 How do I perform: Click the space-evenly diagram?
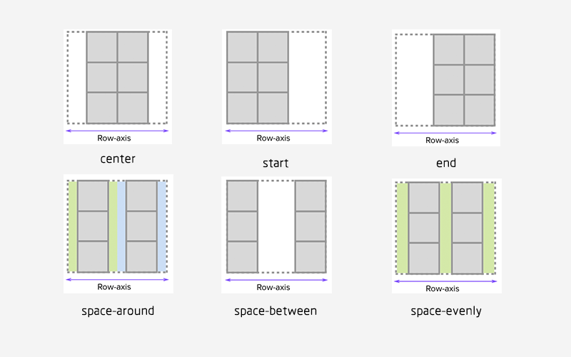[447, 236]
